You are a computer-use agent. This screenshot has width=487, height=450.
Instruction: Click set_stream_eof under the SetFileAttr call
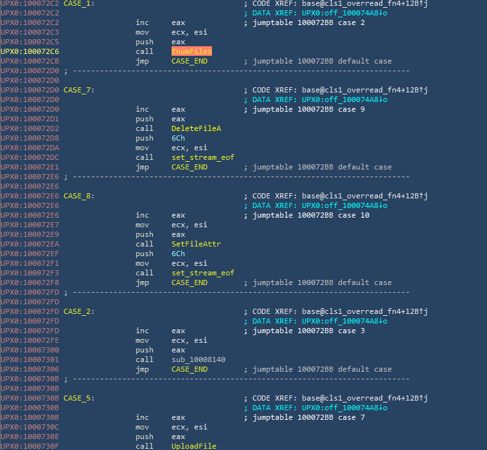click(202, 273)
